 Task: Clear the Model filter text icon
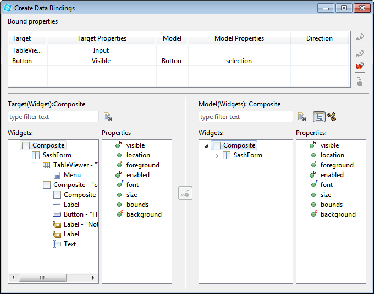coord(302,117)
